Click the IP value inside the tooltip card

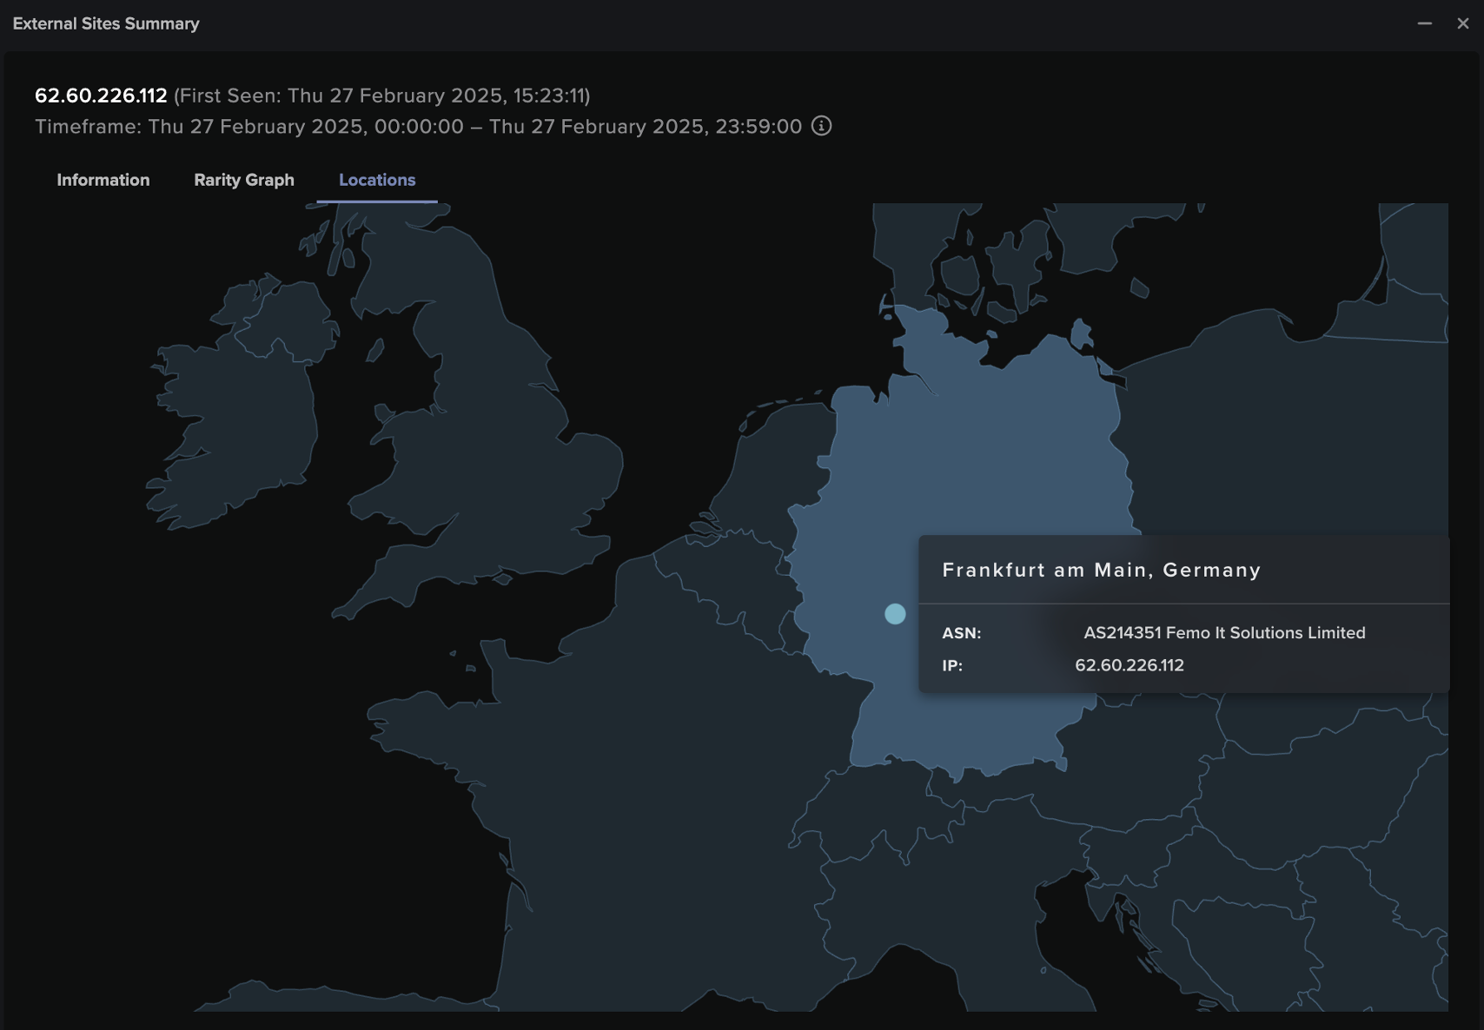tap(1130, 665)
